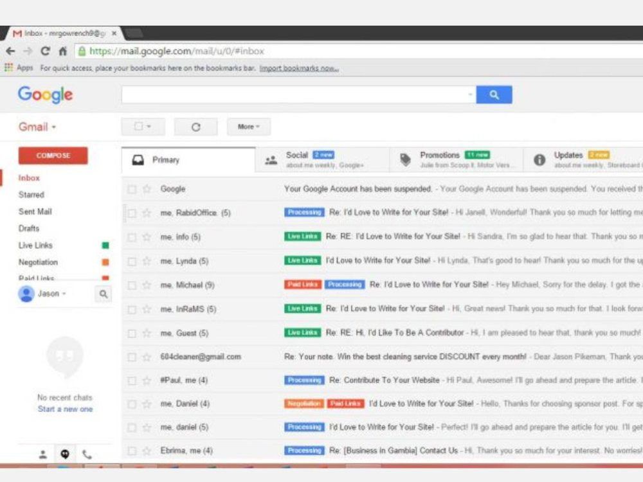Reload the page with browser refresh icon

coord(45,51)
